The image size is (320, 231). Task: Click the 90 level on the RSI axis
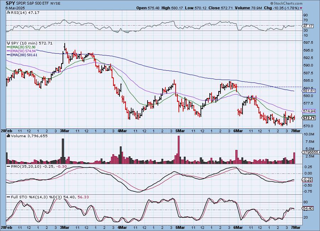(305, 15)
